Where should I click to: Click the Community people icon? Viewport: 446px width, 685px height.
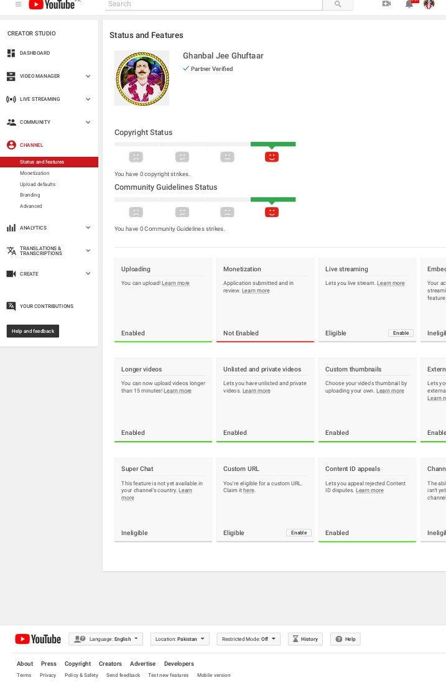pos(11,123)
